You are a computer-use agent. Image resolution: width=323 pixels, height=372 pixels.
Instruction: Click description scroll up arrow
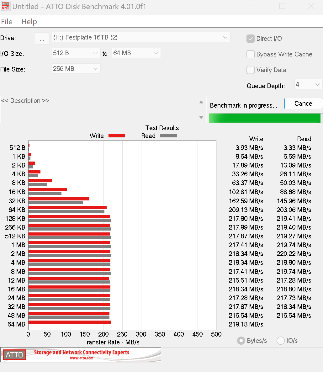[x=201, y=102]
